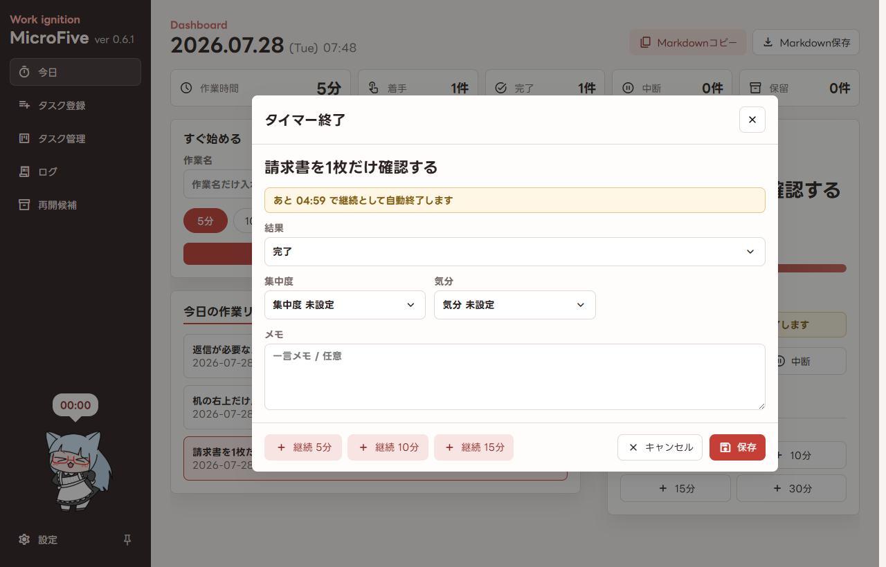Save the result with 保存 button

737,447
